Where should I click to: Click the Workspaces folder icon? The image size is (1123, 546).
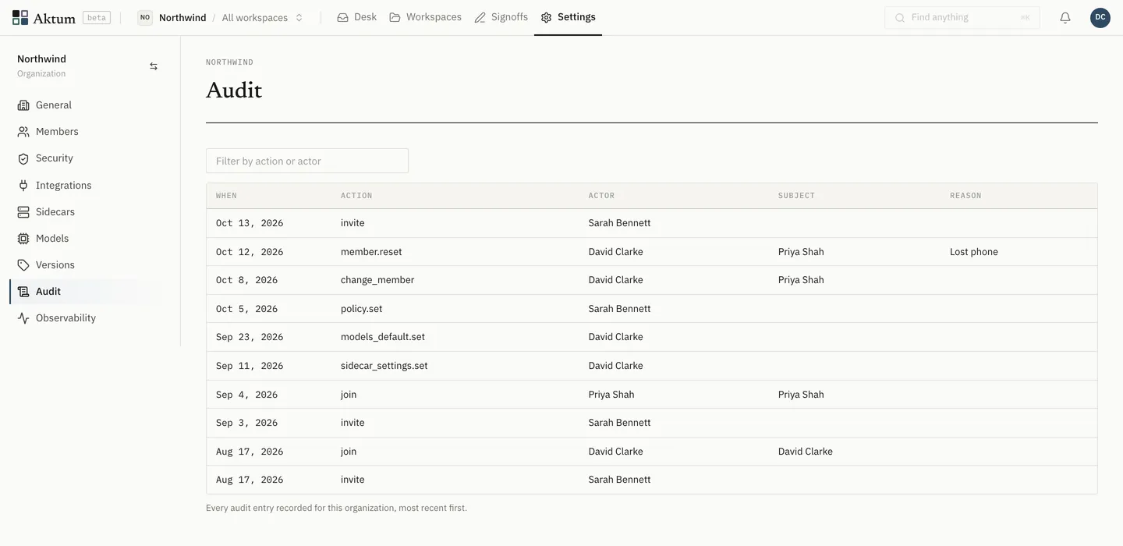(395, 17)
